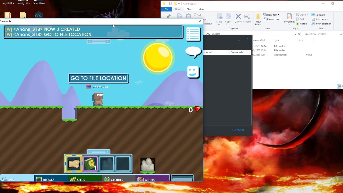The width and height of the screenshot is (343, 193).
Task: Click the Thai flag next to Anons 318
Action: click(x=88, y=87)
